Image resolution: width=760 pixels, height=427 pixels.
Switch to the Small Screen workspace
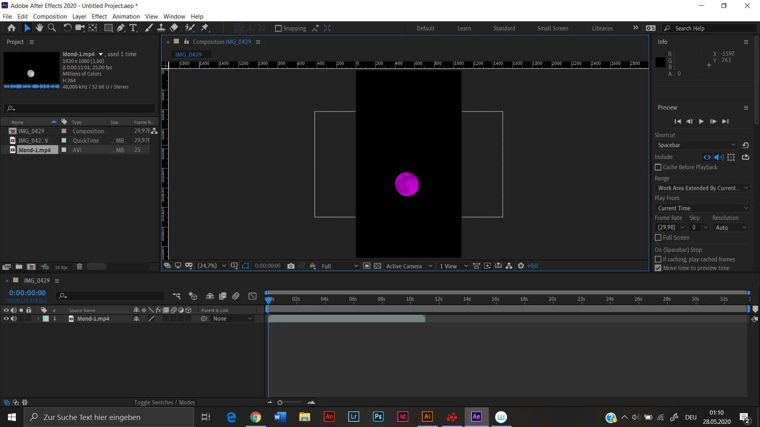tap(553, 28)
